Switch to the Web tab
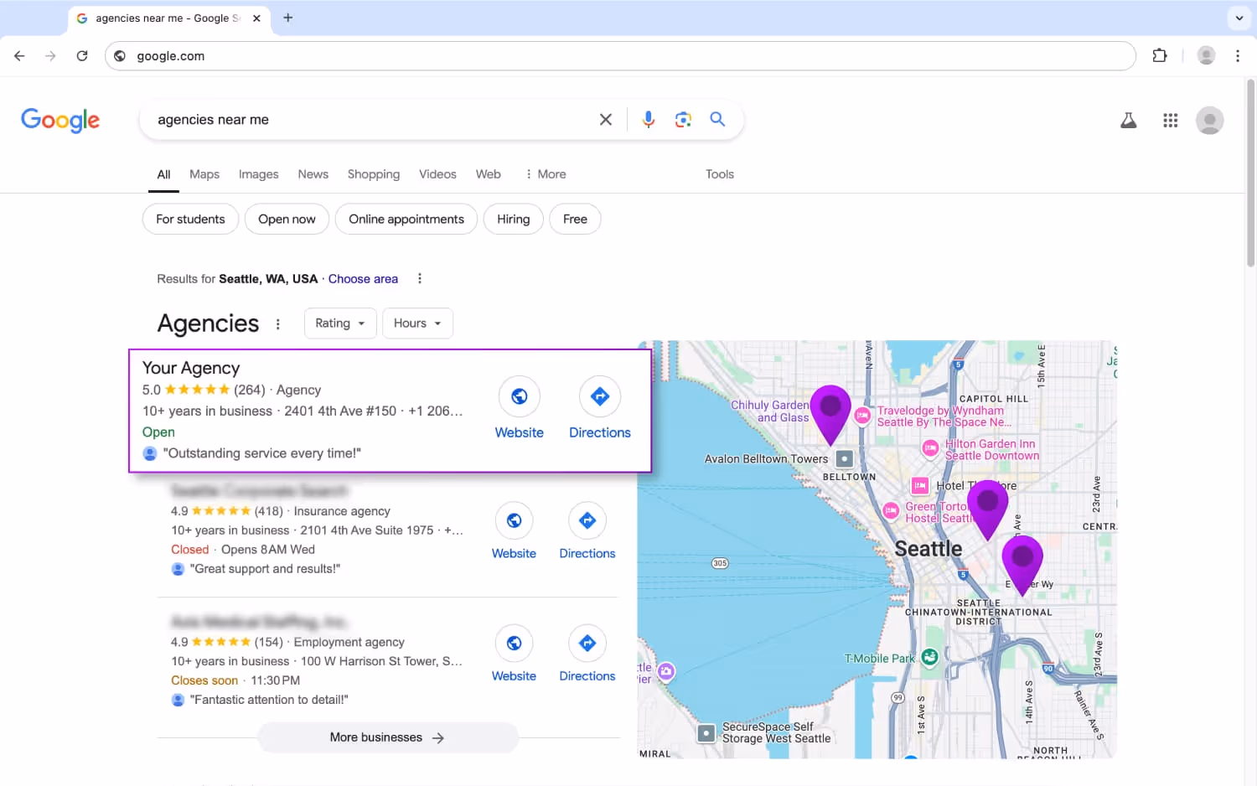 coord(489,174)
